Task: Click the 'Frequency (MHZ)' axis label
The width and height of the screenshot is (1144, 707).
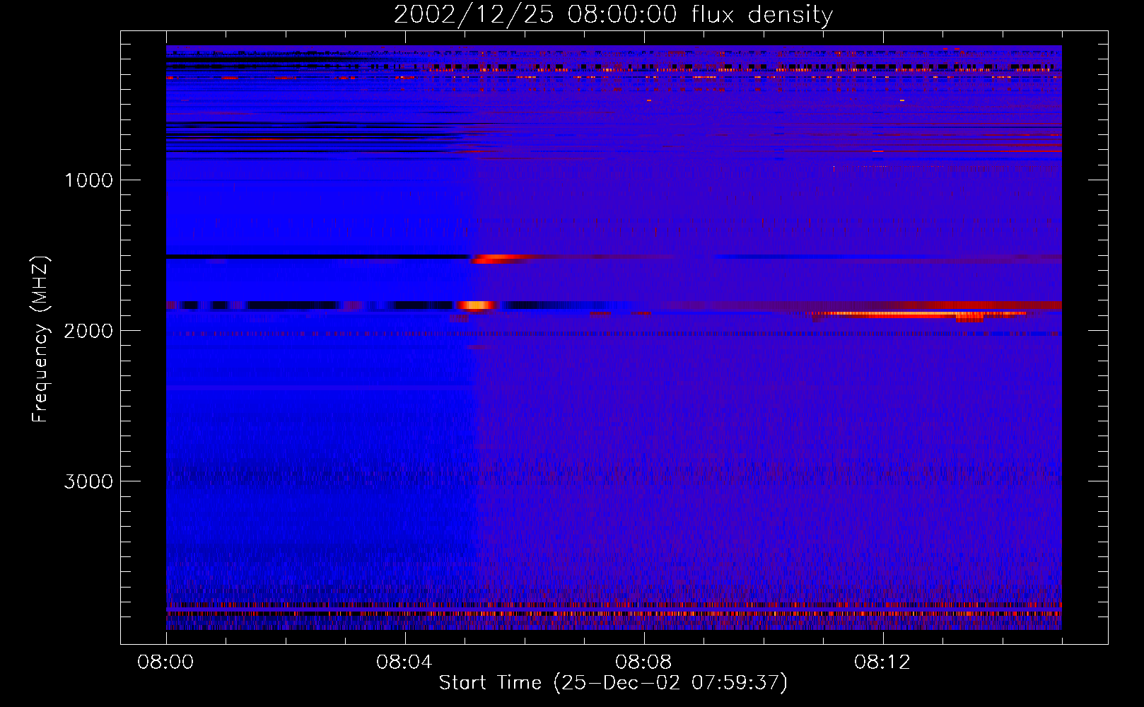Action: tap(40, 339)
